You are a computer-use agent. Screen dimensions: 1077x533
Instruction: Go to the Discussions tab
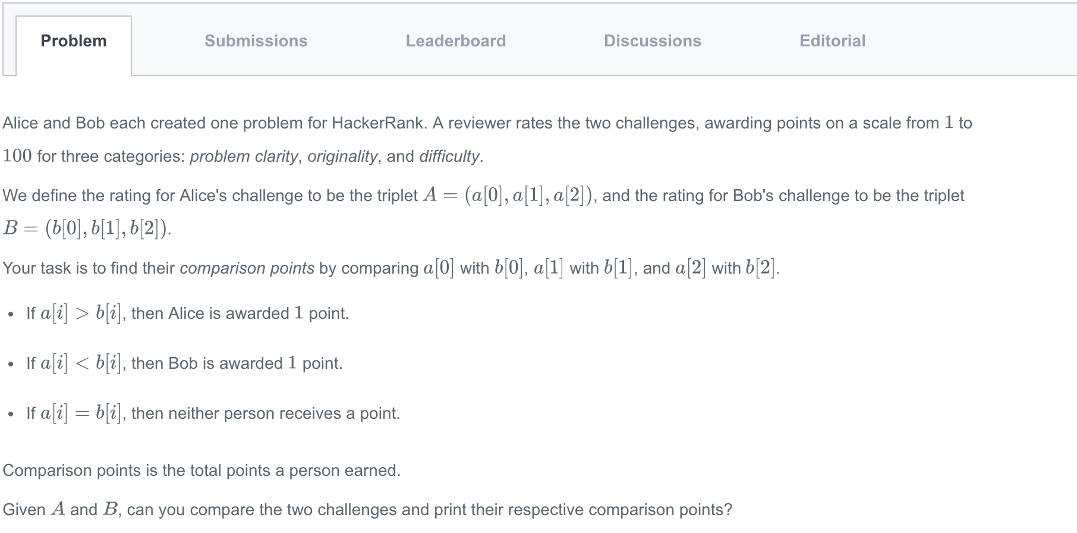653,41
